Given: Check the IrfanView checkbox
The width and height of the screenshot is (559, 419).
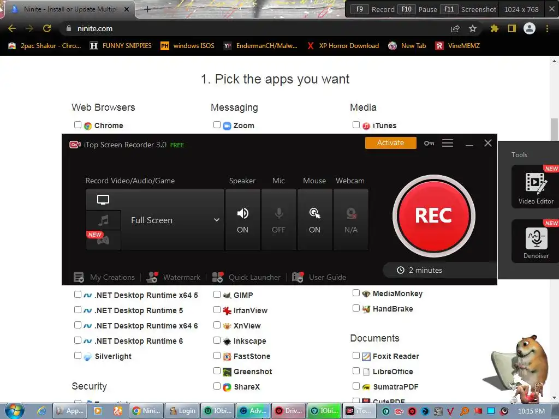Looking at the screenshot, I should pos(217,310).
